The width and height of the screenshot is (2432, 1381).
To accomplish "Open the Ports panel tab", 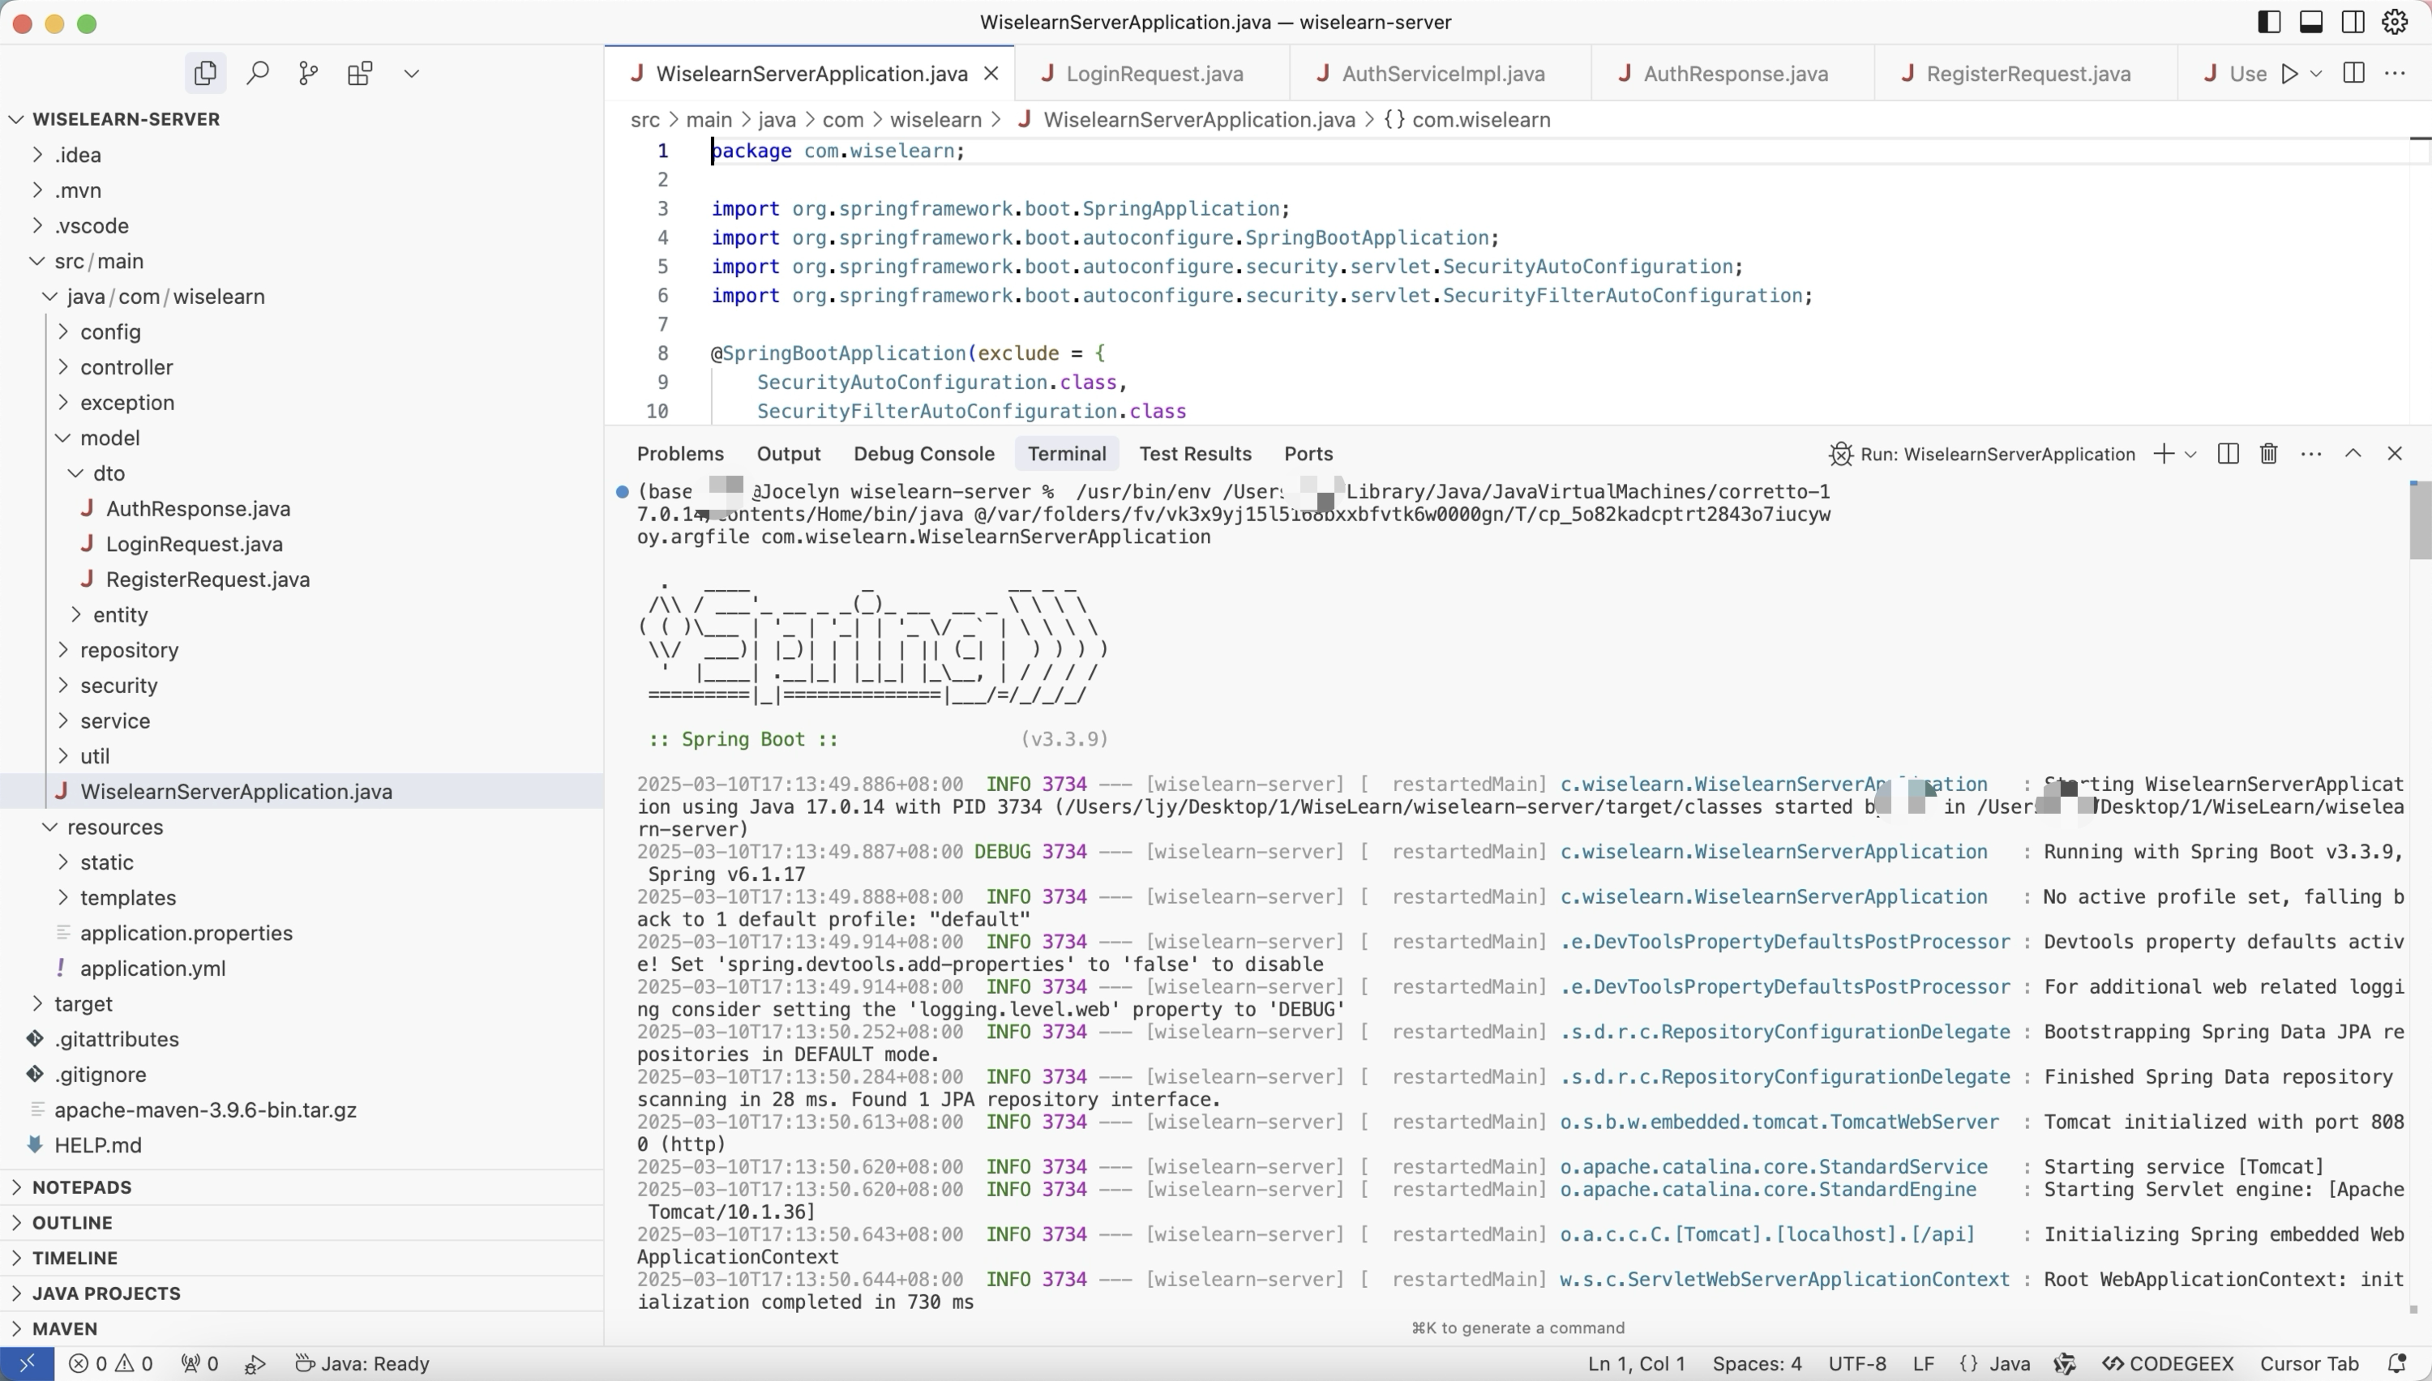I will (1308, 455).
